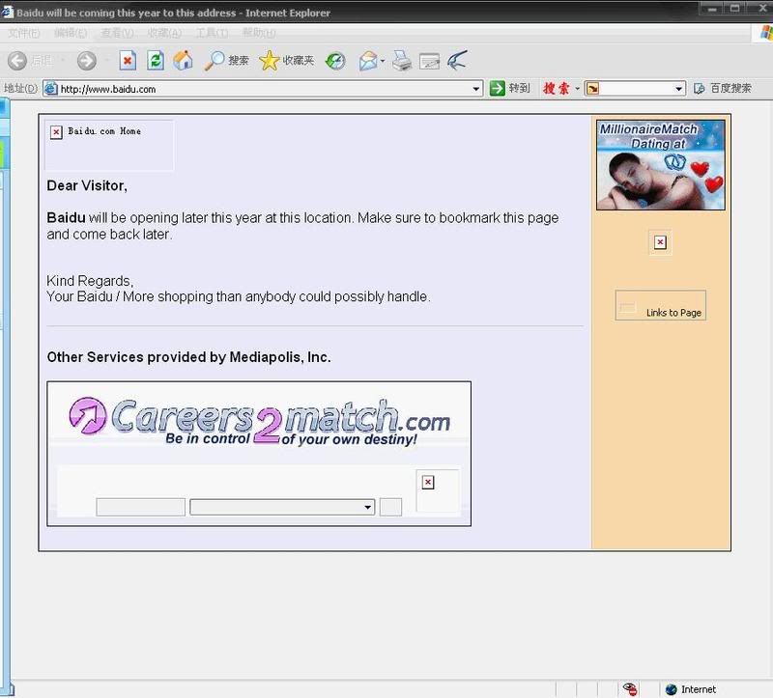Viewport: 773px width, 698px height.
Task: Open the Forward button history dropdown
Action: tap(106, 61)
